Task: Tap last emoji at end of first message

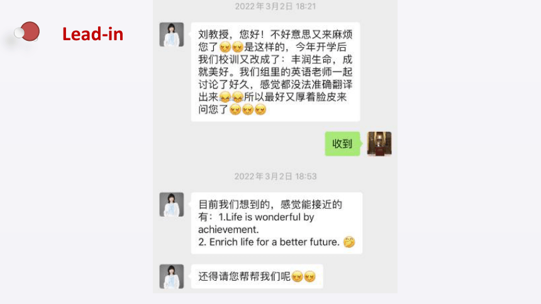Action: coord(260,110)
